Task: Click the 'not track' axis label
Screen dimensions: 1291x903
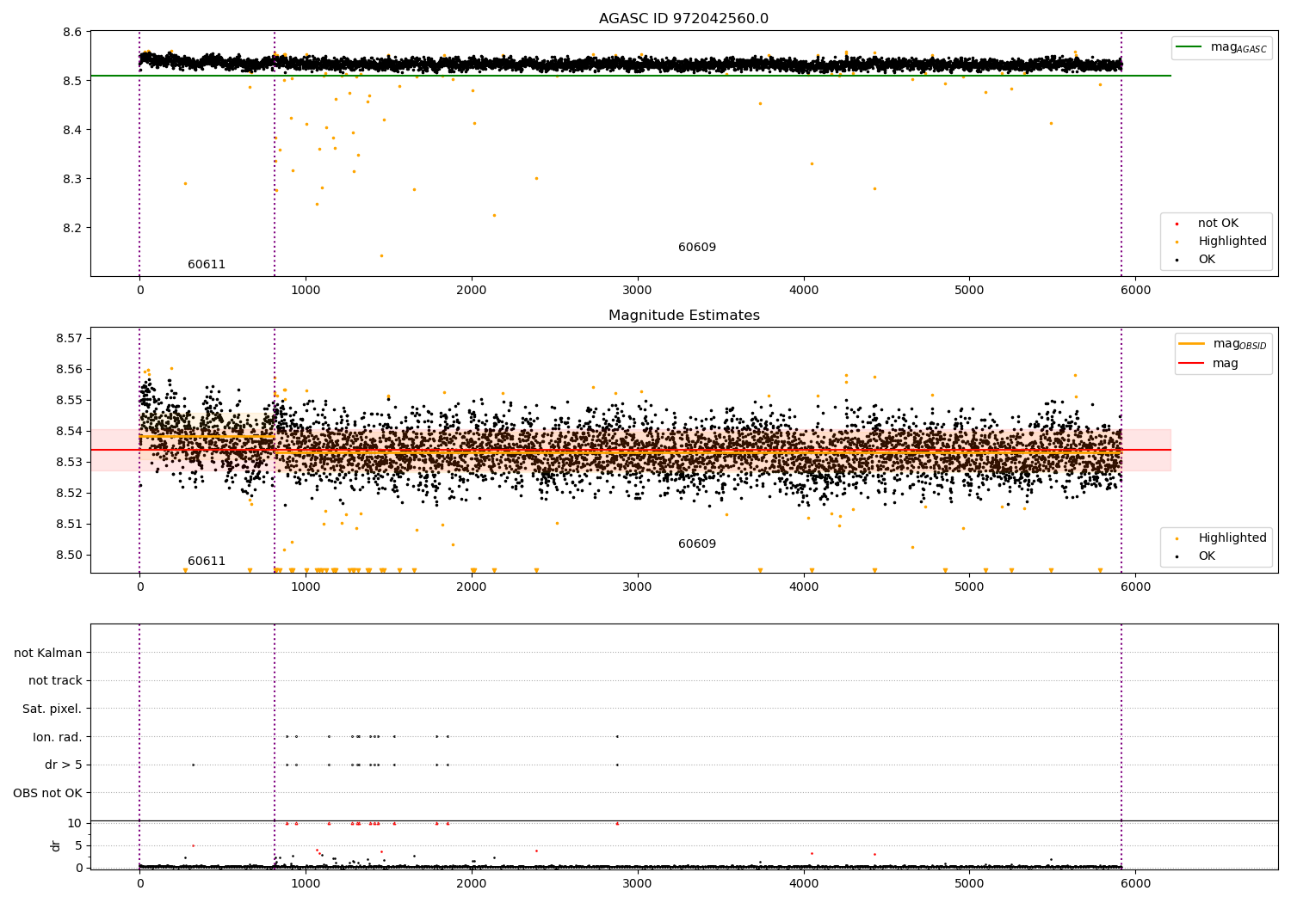Action: pyautogui.click(x=55, y=681)
